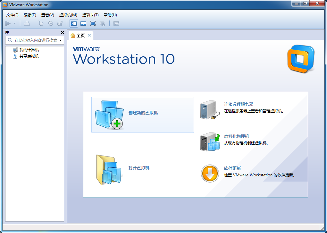Viewport: 327px width, 233px height.
Task: Open the Snapshot Manager toolbar icon
Action: [60, 24]
